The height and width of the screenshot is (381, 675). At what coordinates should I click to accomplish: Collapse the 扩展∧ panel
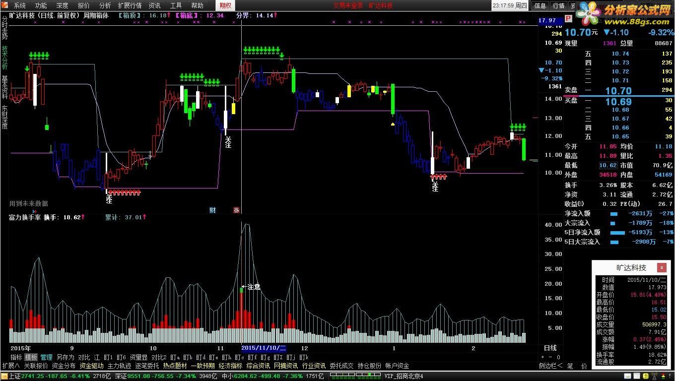(10, 366)
